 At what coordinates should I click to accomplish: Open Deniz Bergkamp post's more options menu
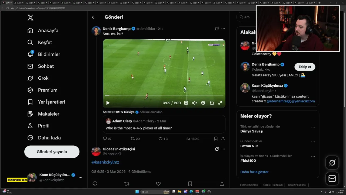223,29
